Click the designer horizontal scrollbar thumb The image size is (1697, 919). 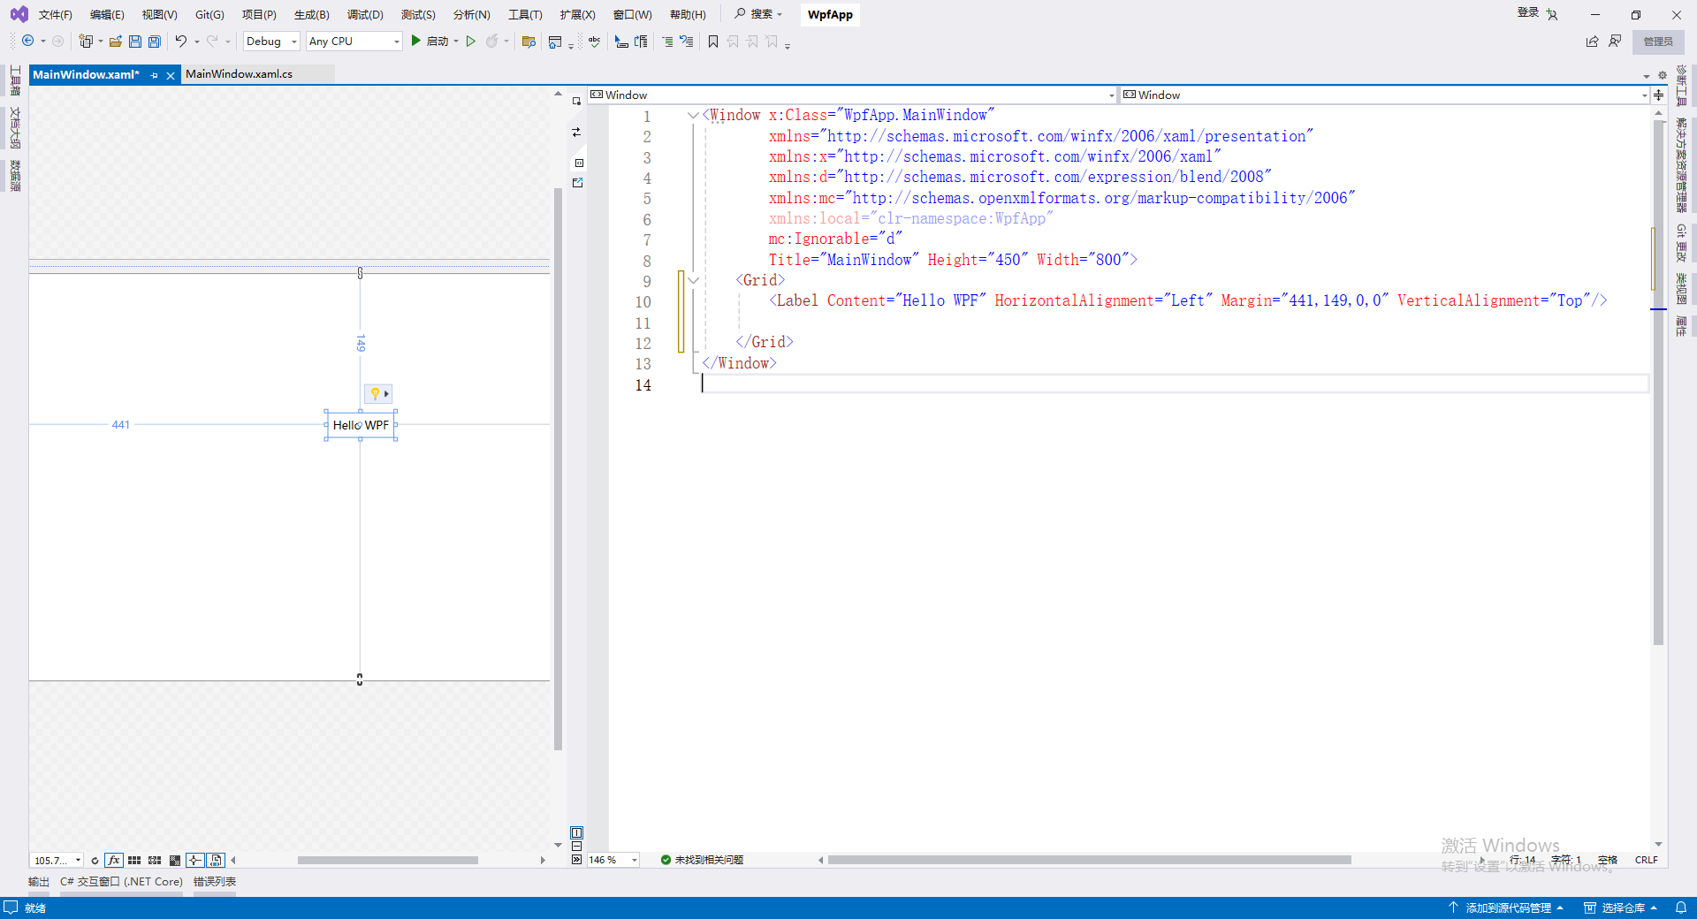tap(387, 861)
